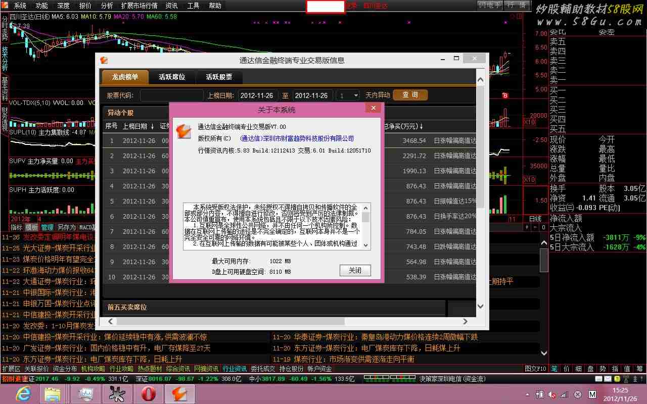647x404 pixels.
Task: Click the red B marker on the chart
Action: click(505, 95)
